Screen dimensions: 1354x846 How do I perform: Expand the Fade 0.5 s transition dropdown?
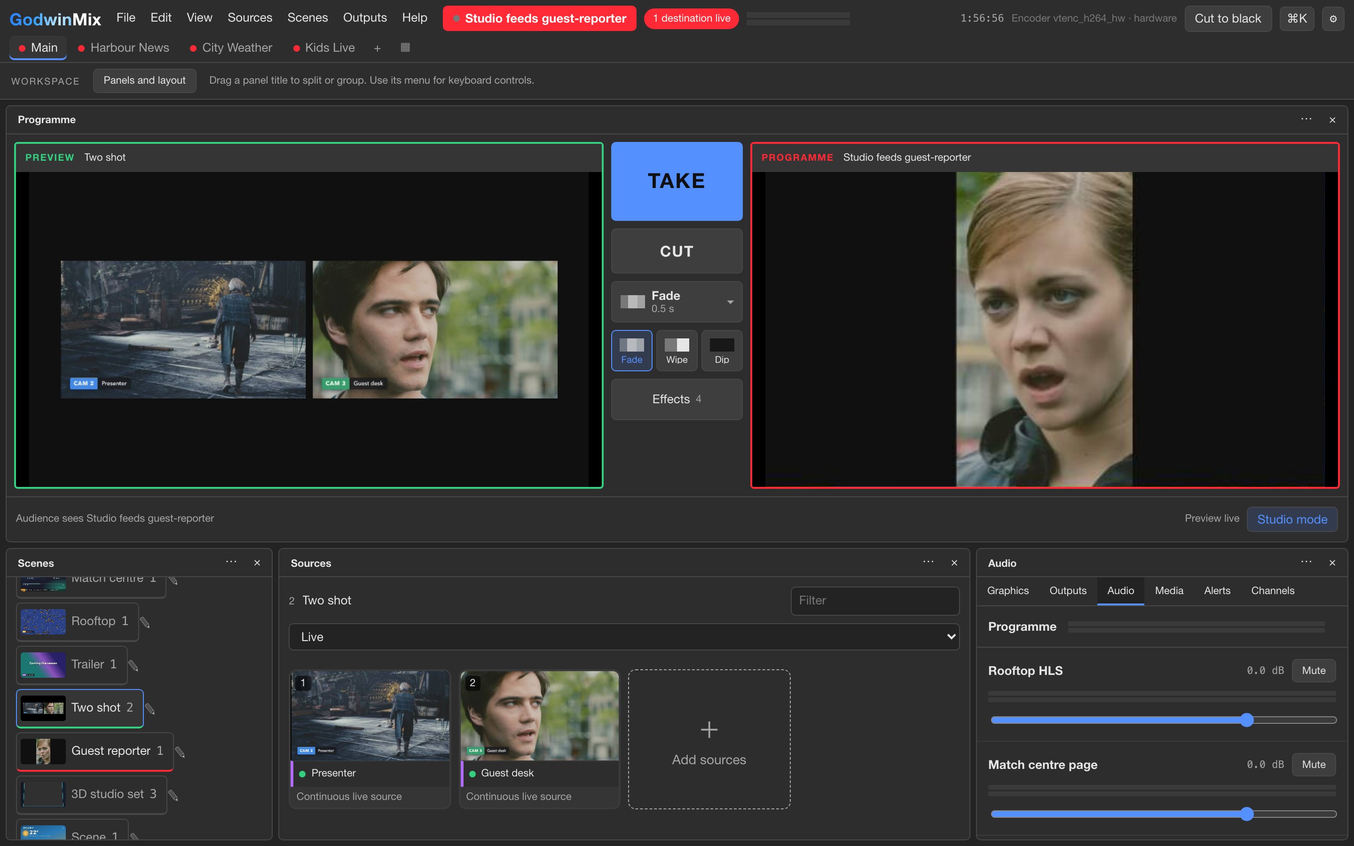(x=677, y=302)
